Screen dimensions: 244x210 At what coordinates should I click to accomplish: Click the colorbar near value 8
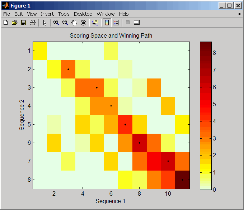[206, 53]
